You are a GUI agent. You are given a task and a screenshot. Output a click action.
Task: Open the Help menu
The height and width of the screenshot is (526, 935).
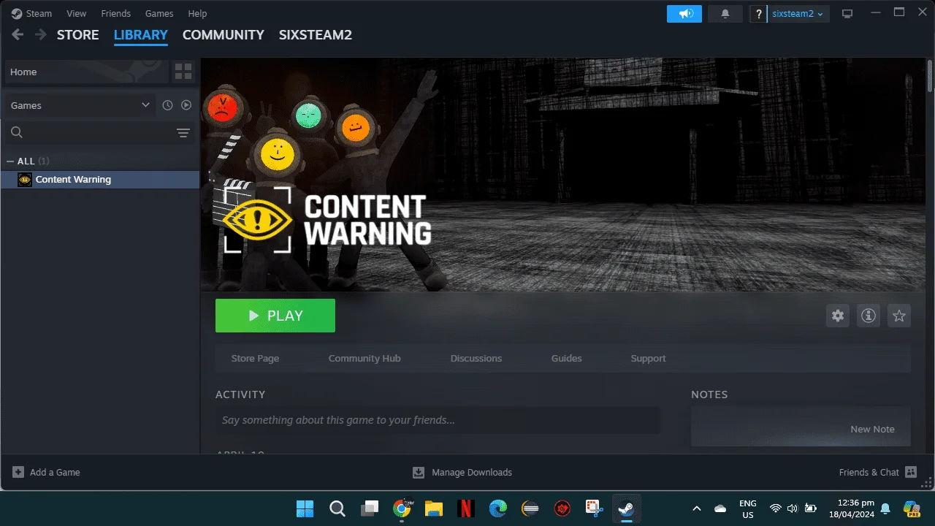tap(197, 13)
